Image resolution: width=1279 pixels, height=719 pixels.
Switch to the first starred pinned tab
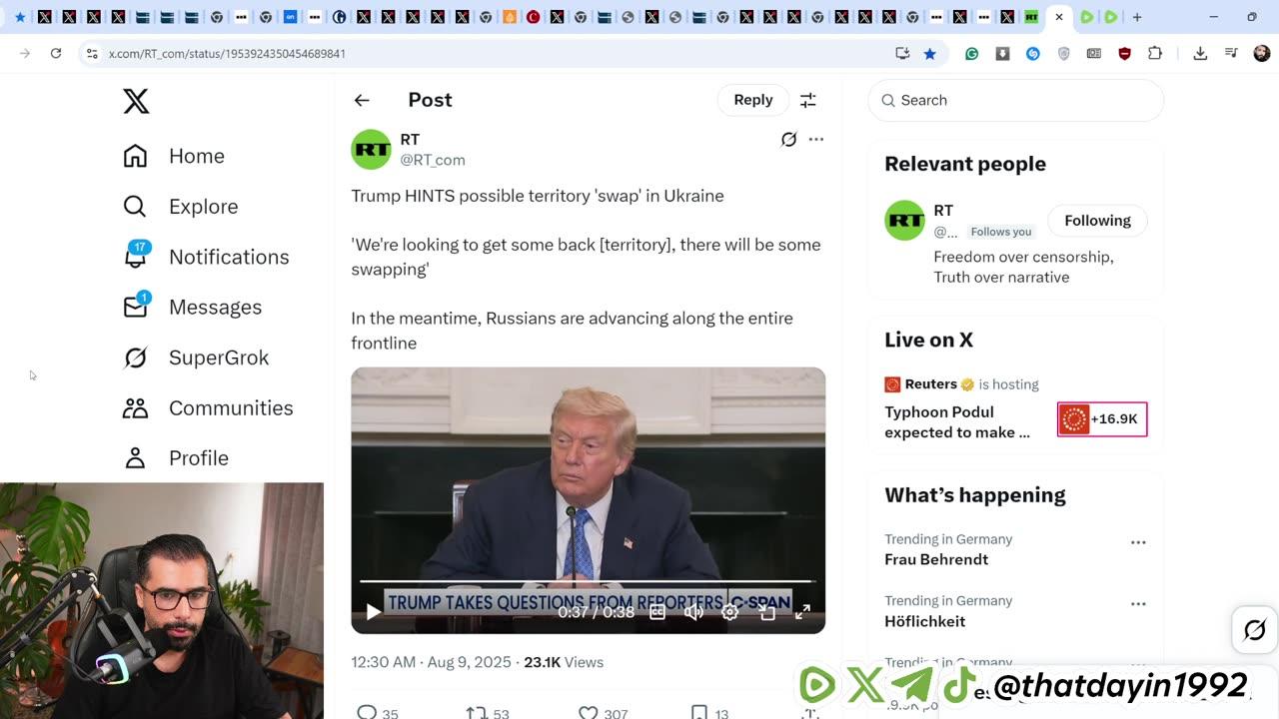click(x=20, y=17)
